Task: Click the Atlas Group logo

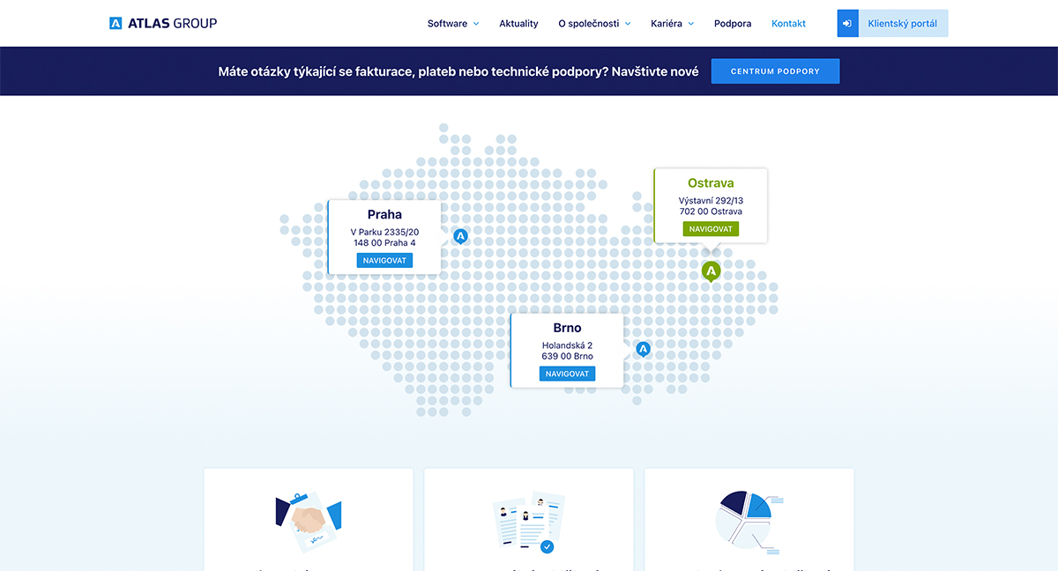Action: pos(163,23)
